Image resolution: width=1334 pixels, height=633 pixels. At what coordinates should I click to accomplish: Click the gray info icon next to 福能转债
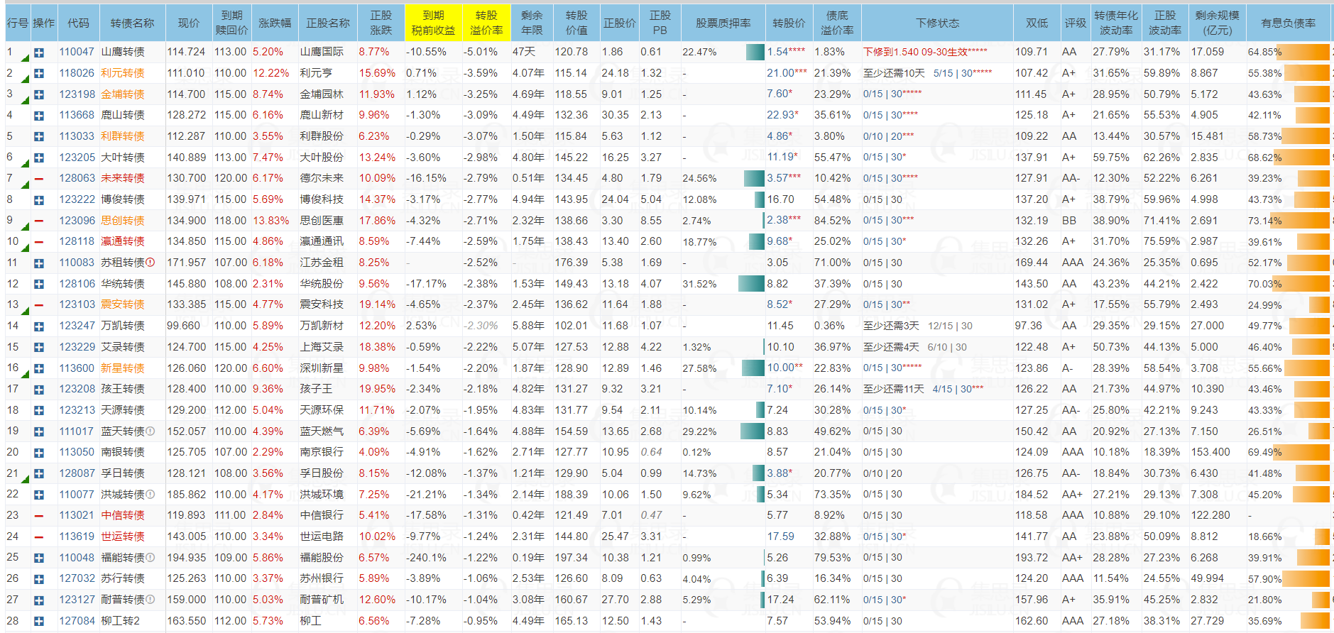coord(151,558)
